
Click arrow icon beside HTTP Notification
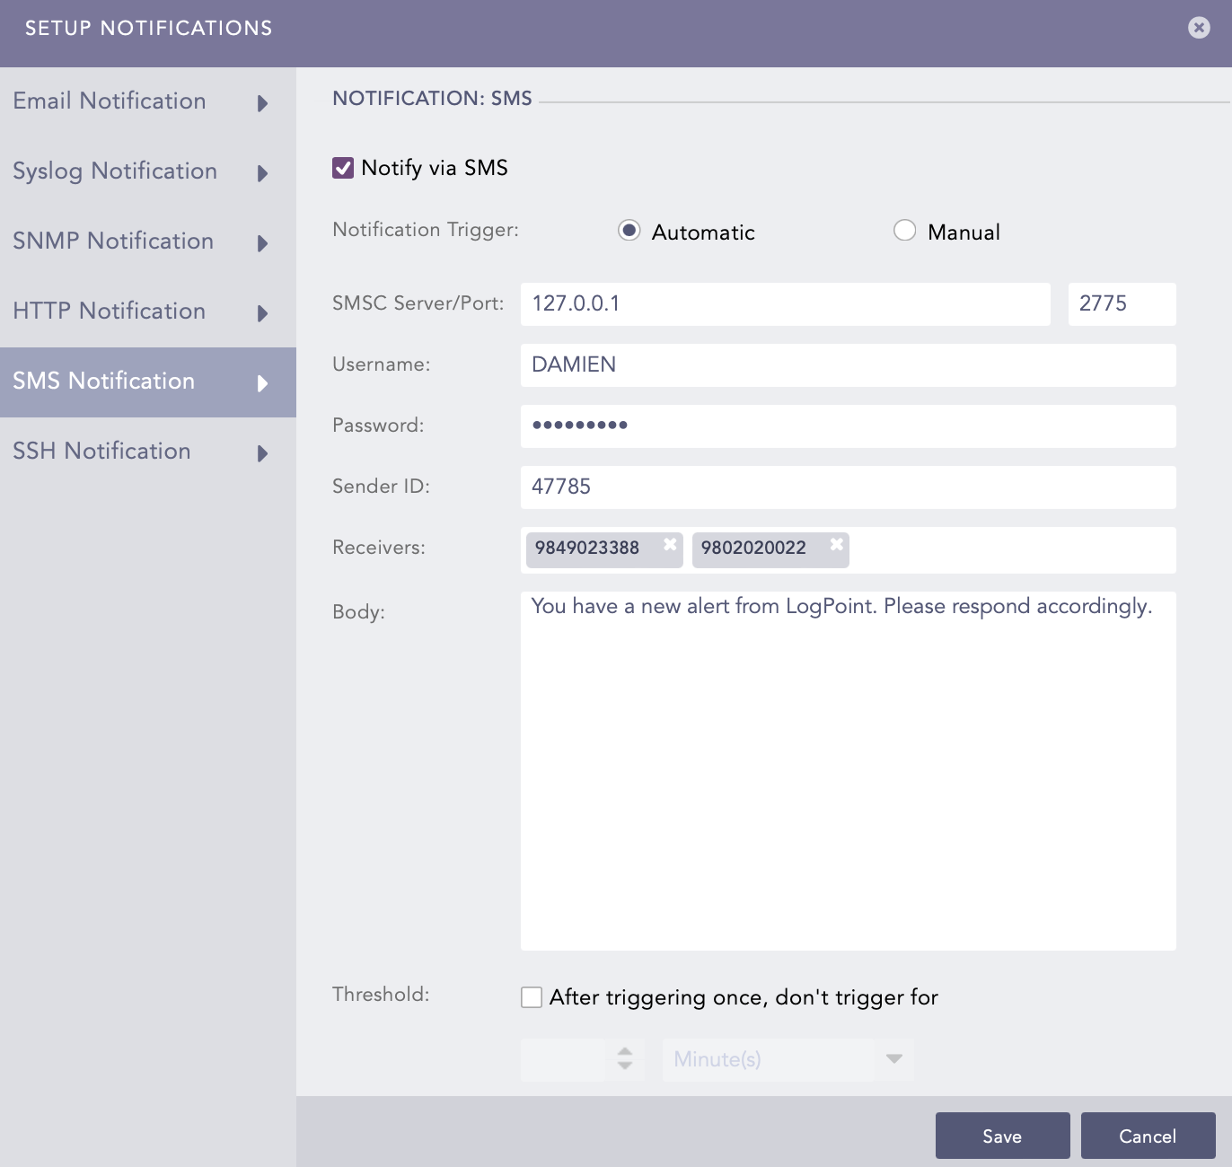point(262,313)
